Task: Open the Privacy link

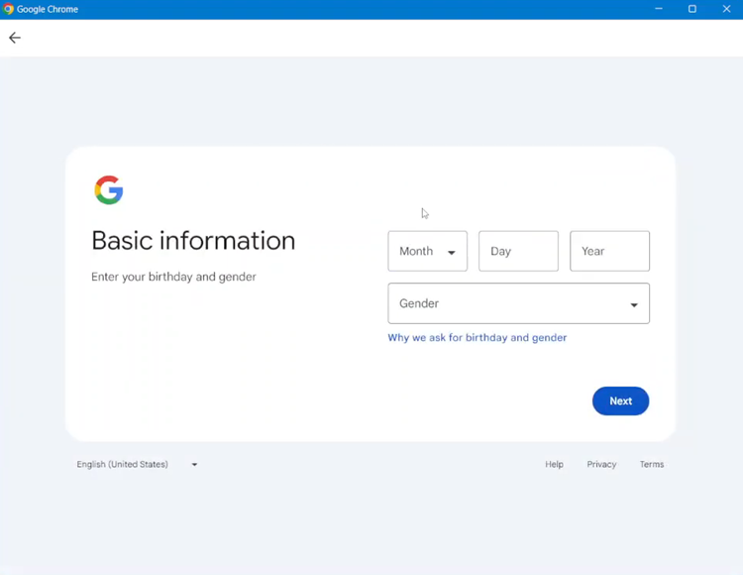Action: (601, 464)
